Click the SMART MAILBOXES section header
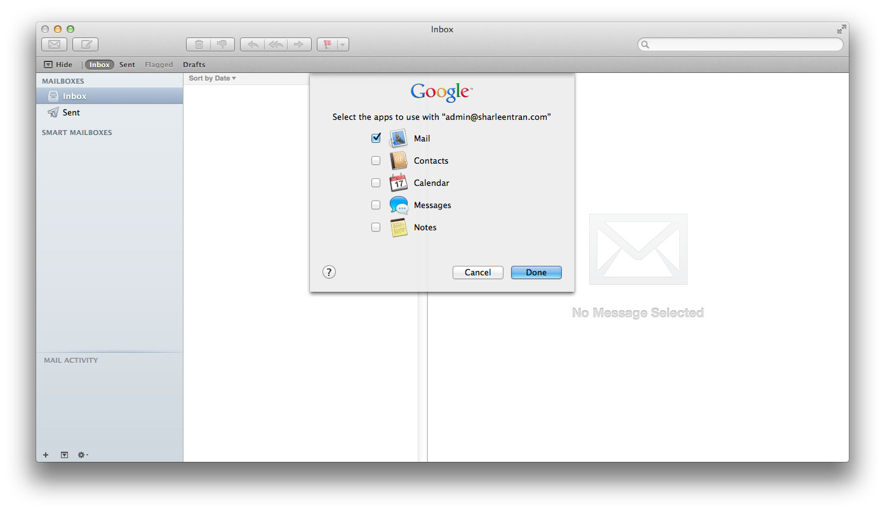This screenshot has width=885, height=512. click(x=77, y=133)
